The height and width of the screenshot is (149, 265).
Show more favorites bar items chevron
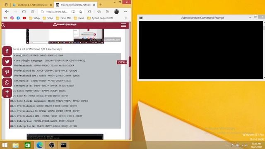126,18
